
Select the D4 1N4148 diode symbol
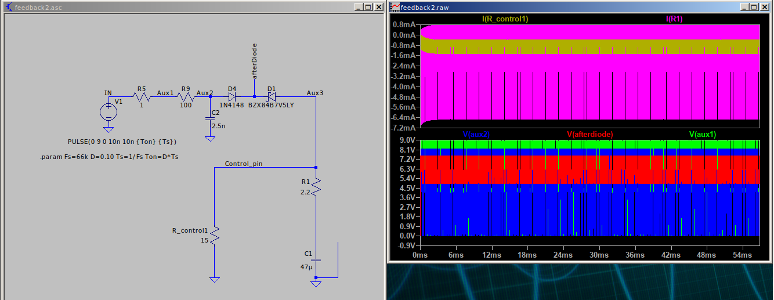tap(232, 97)
